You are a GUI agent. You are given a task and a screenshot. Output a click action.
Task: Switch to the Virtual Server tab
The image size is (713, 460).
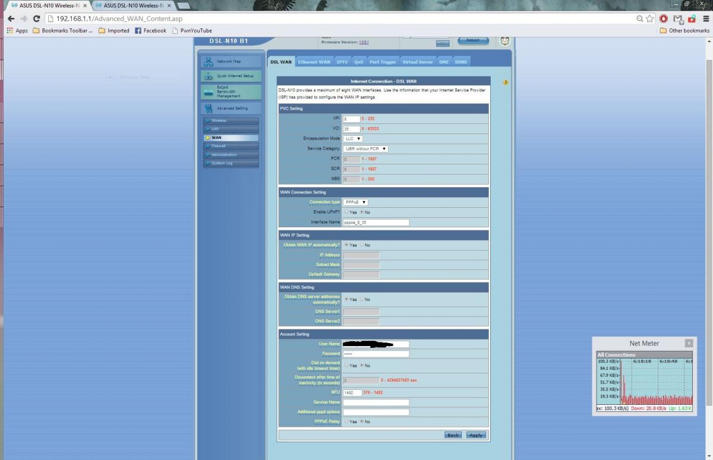point(418,62)
